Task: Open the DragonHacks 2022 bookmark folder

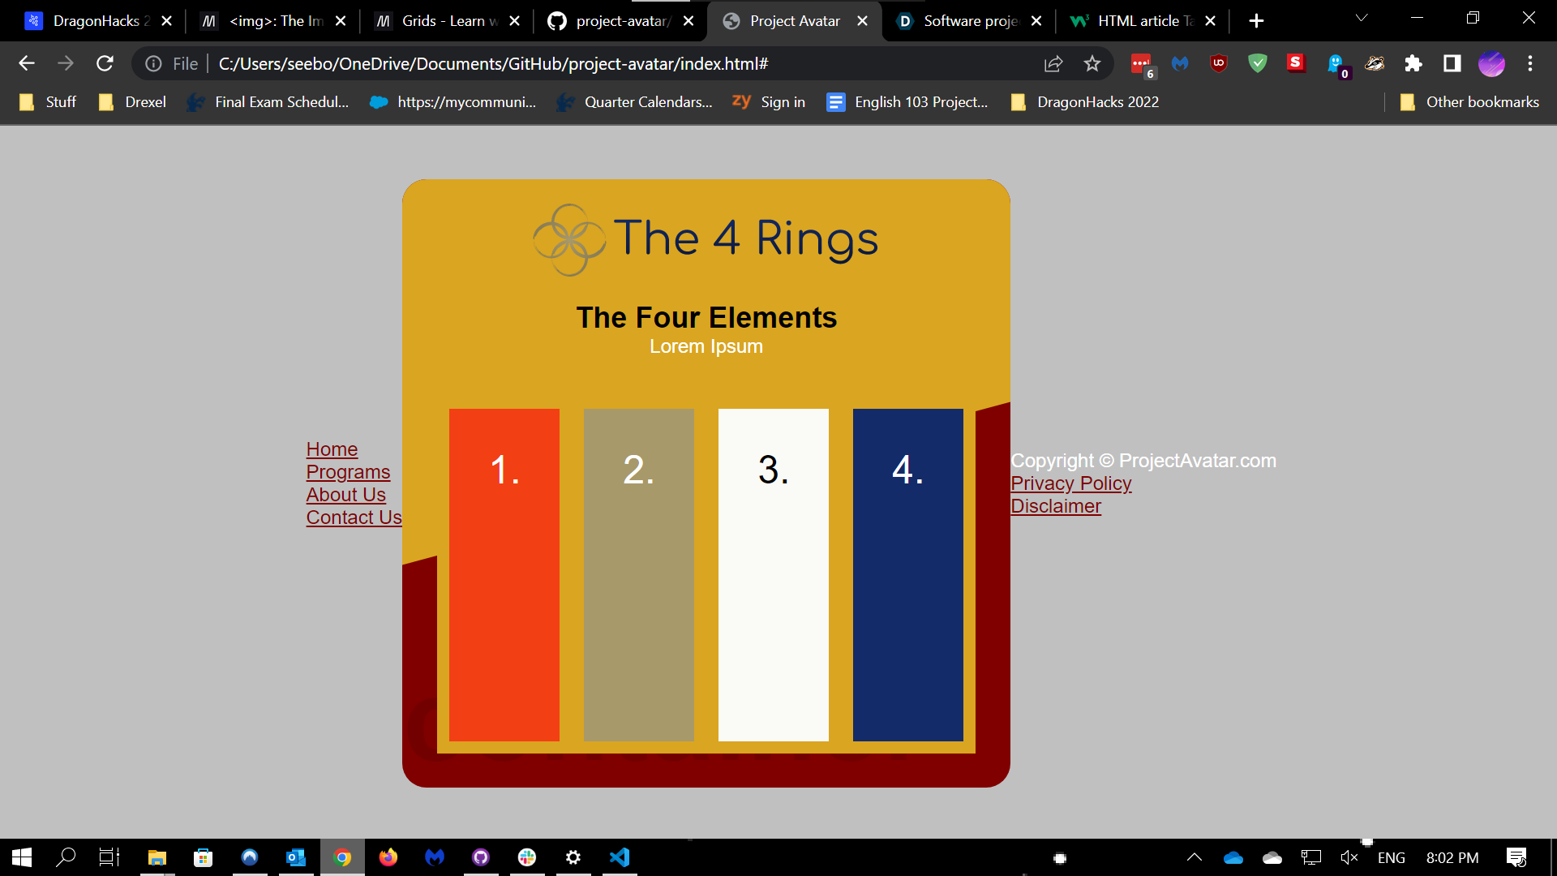Action: tap(1087, 102)
